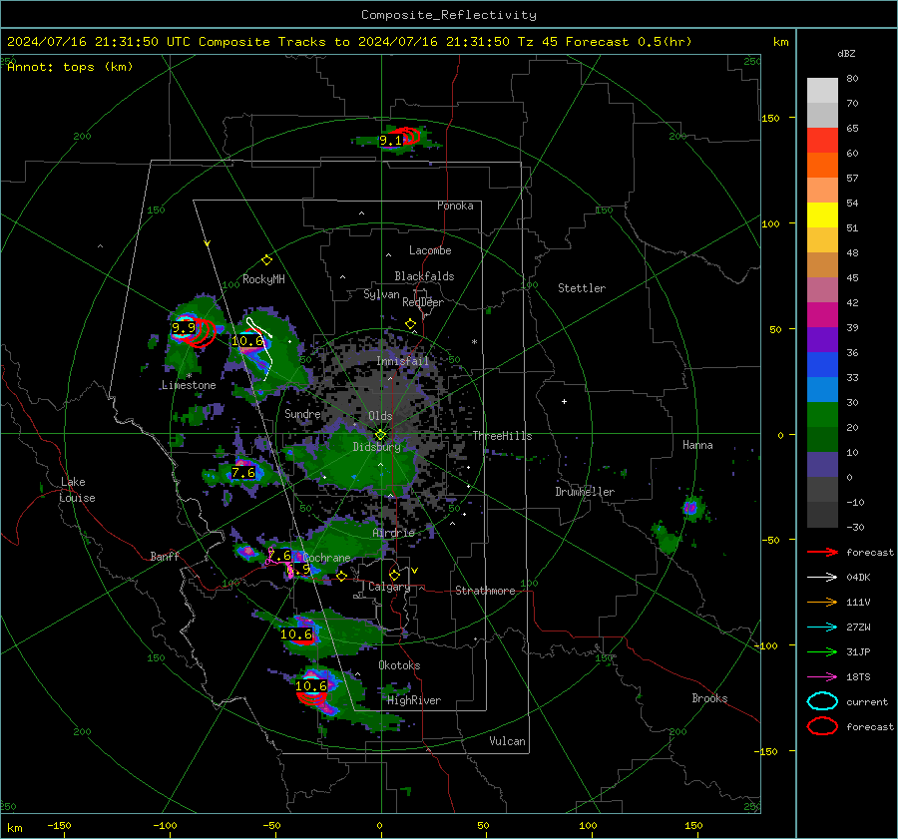
Task: Click the Strathmore label
Action: [485, 591]
